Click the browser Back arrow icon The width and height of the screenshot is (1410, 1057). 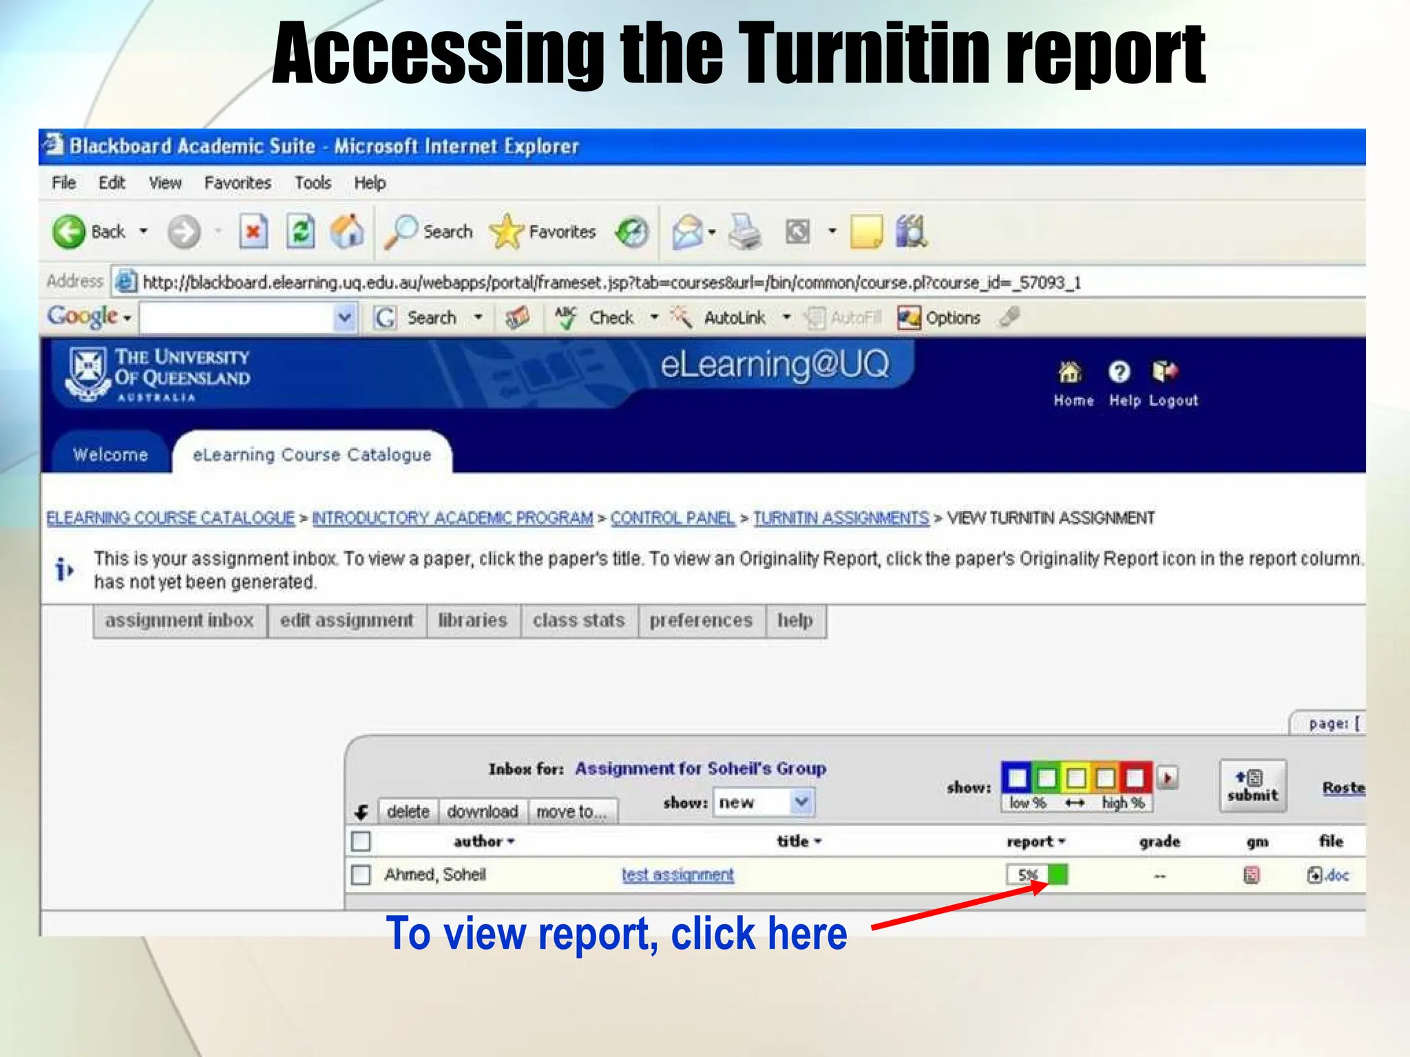click(68, 232)
